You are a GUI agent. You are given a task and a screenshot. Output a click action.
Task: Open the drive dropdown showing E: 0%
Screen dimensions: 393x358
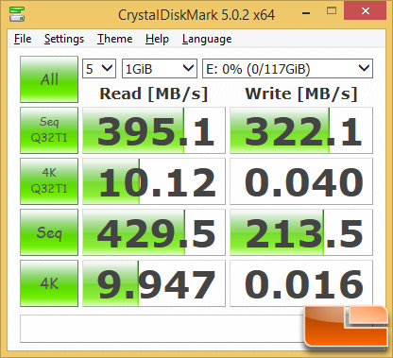point(287,68)
